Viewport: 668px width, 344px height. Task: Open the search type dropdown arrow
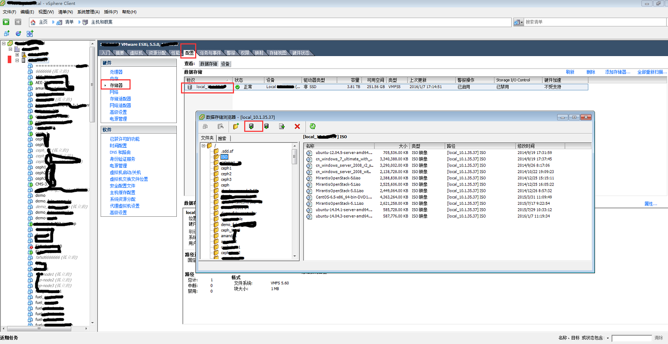(521, 22)
